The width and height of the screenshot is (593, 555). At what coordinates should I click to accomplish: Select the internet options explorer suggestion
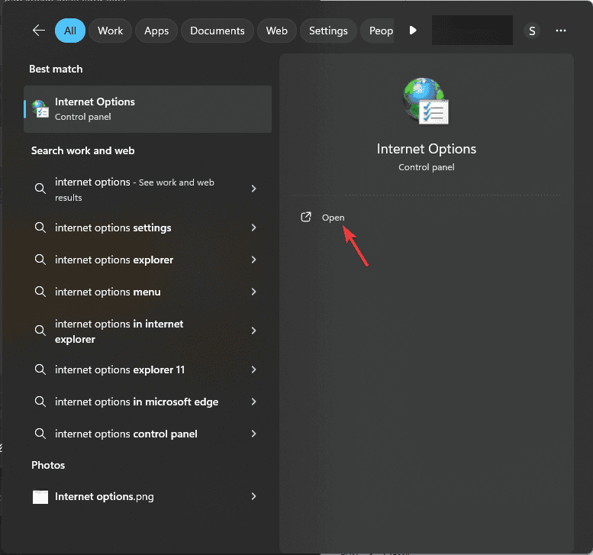click(147, 260)
